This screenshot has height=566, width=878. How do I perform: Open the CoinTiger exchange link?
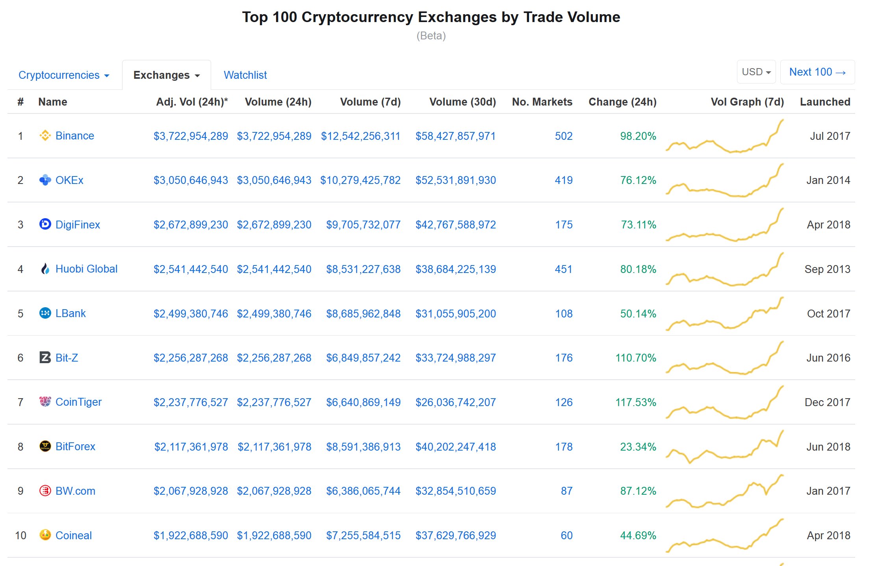78,402
